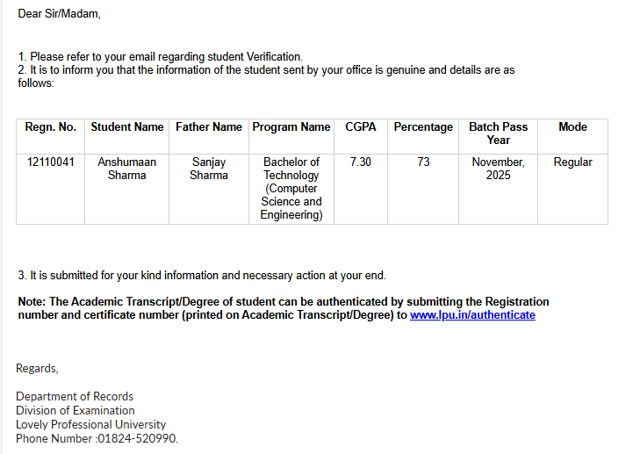Viewport: 633px width, 454px height.
Task: Click the Bachelor of Technology program cell
Action: [x=291, y=188]
